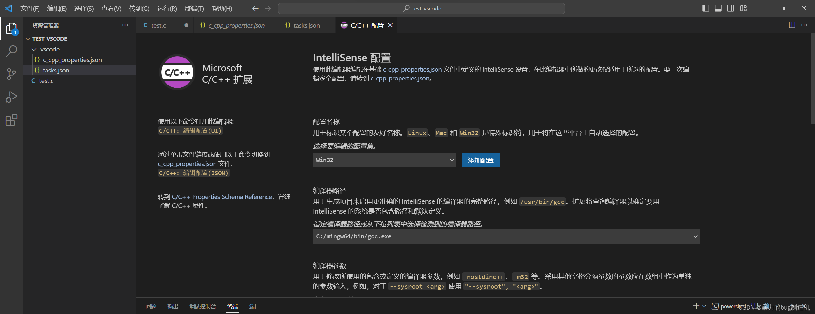This screenshot has width=815, height=314.
Task: Open c_cpp_properties.json link after 请转到
Action: tap(400, 78)
